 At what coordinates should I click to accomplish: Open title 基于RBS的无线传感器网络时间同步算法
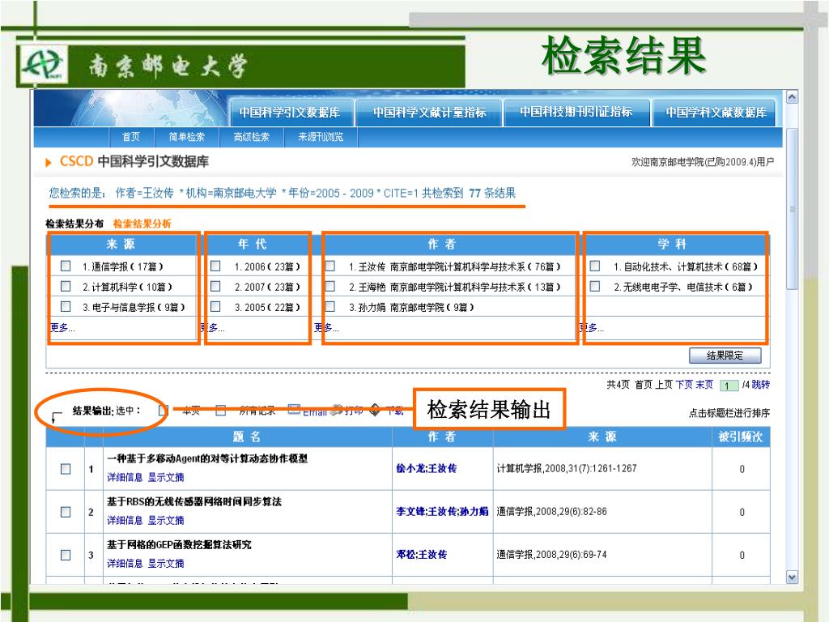194,501
